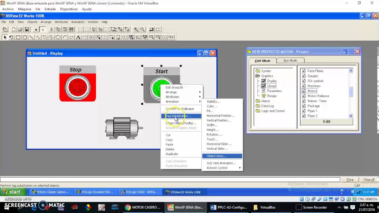Select the motor graphic on display
Screen dimensions: 379x213
pyautogui.click(x=124, y=128)
